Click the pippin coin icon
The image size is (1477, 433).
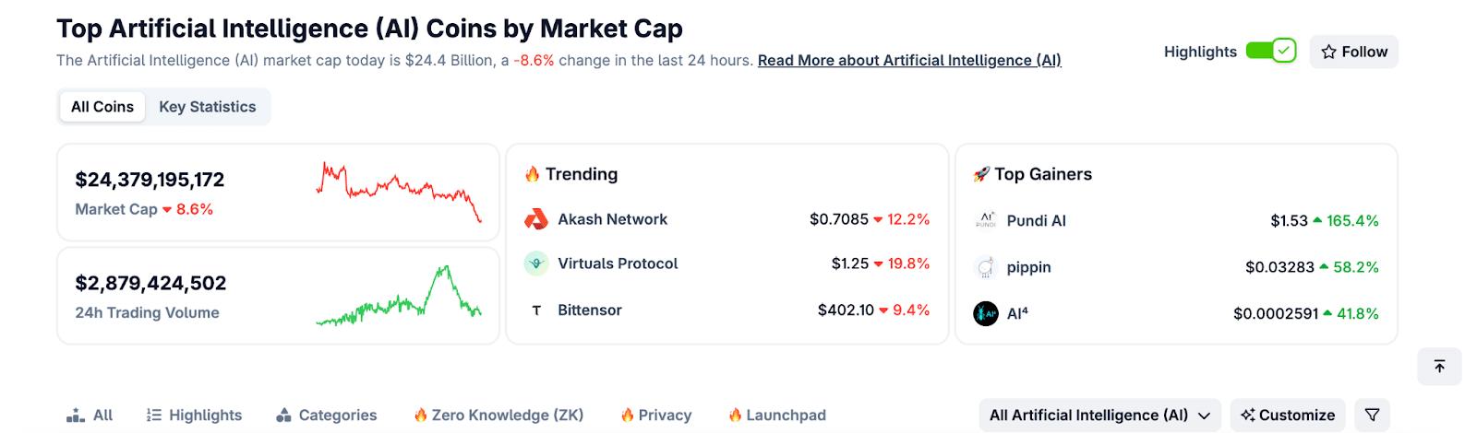point(986,267)
